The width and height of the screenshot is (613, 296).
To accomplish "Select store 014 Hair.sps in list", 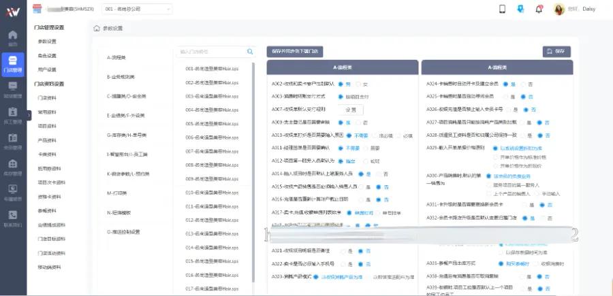I will 212,248.
